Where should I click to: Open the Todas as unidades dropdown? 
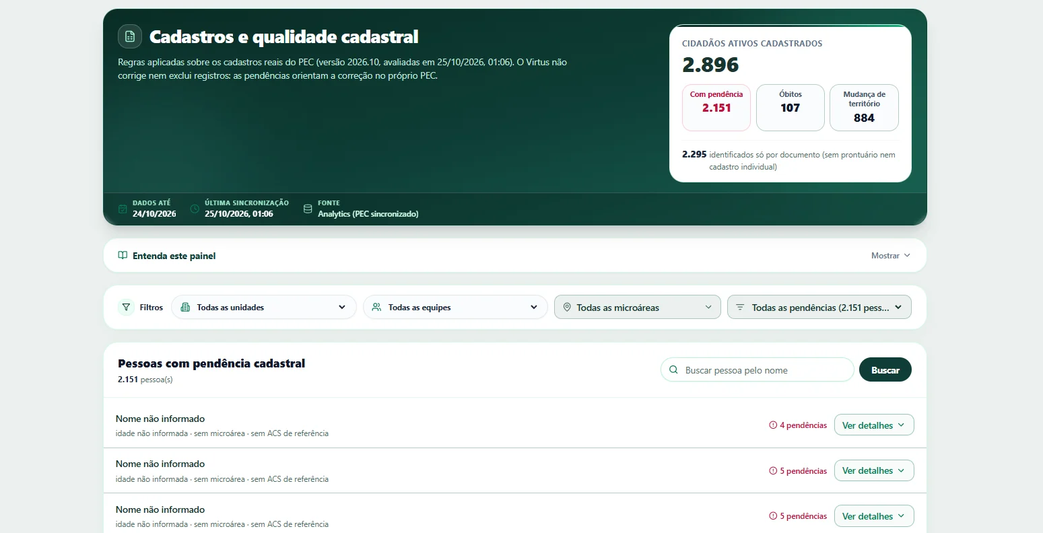[264, 308]
